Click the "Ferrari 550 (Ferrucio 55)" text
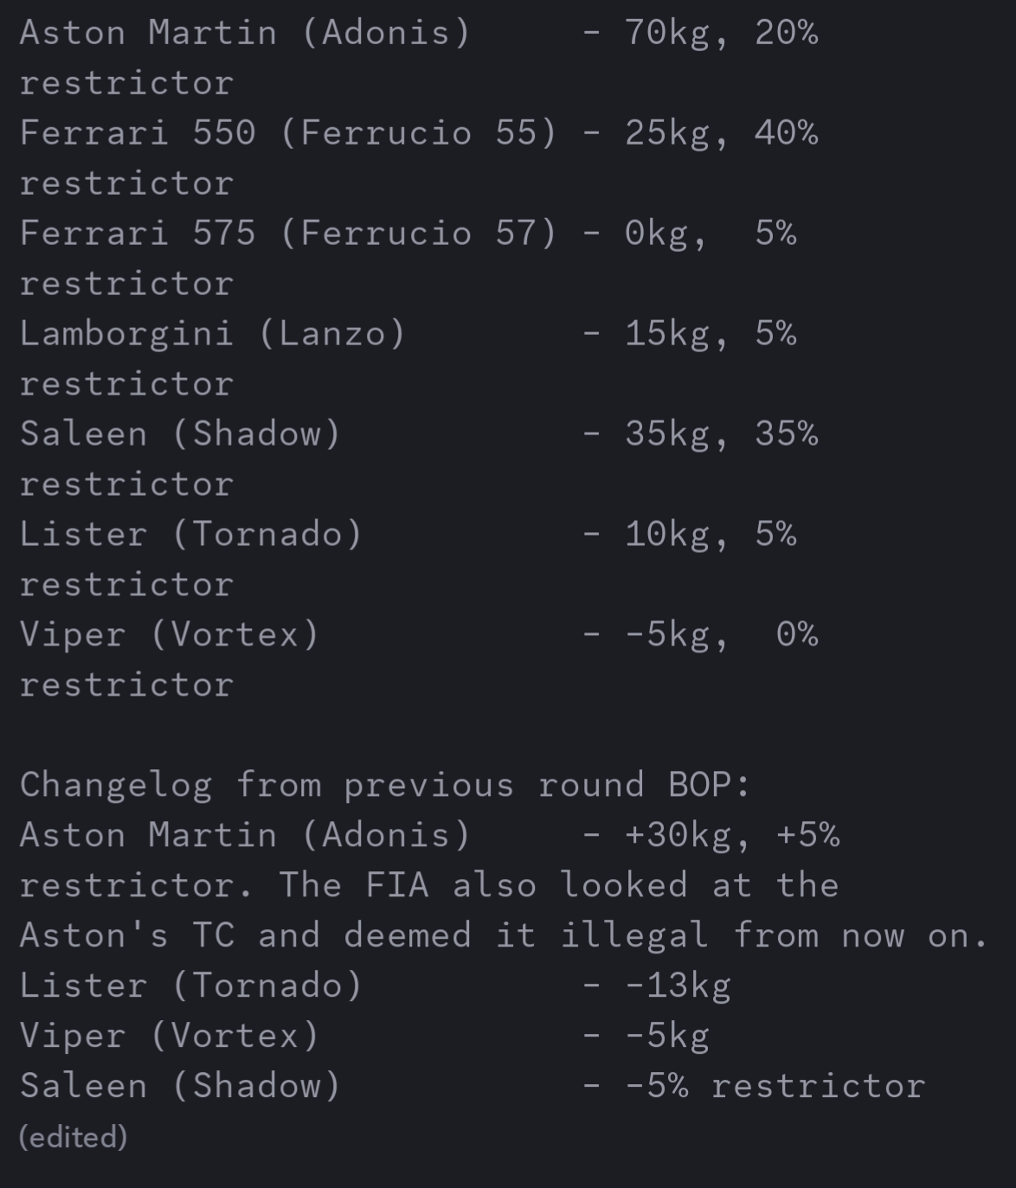The height and width of the screenshot is (1188, 1016). click(x=287, y=133)
